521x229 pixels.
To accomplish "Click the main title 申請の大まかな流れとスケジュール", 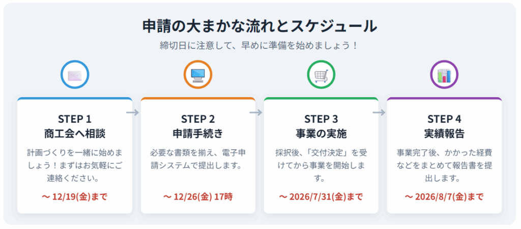I will click(260, 26).
